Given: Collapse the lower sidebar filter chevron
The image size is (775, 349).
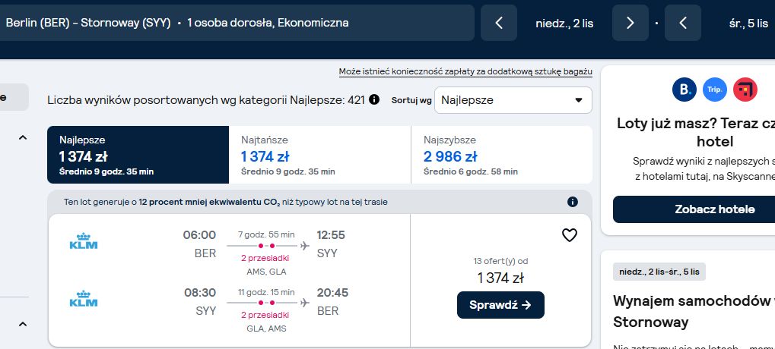Looking at the screenshot, I should (22, 325).
